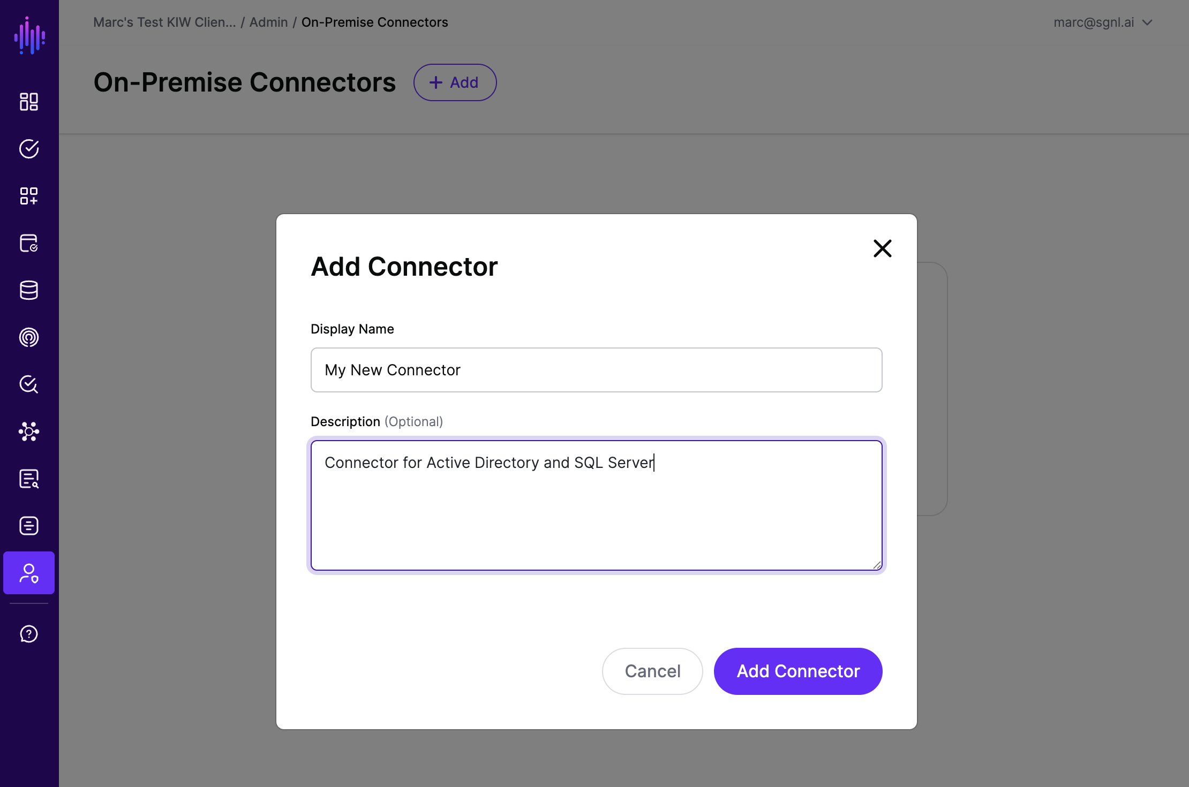1189x787 pixels.
Task: Open the window checkmark sidebar icon
Action: pos(29,243)
